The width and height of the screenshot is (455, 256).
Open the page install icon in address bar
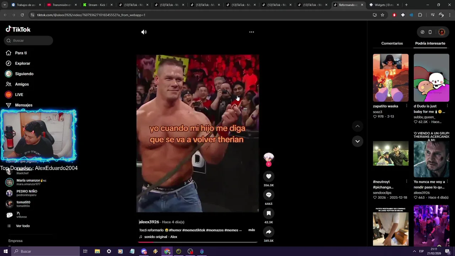point(375,15)
